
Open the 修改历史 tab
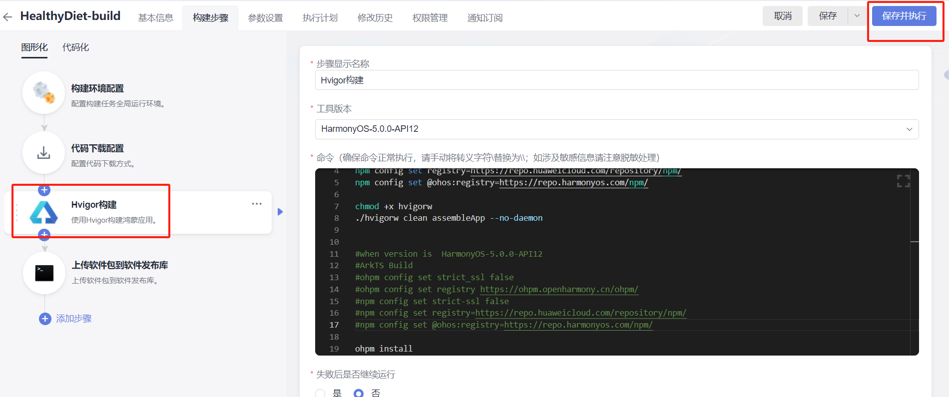[x=375, y=18]
